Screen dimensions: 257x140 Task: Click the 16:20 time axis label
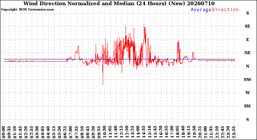[x=161, y=133]
